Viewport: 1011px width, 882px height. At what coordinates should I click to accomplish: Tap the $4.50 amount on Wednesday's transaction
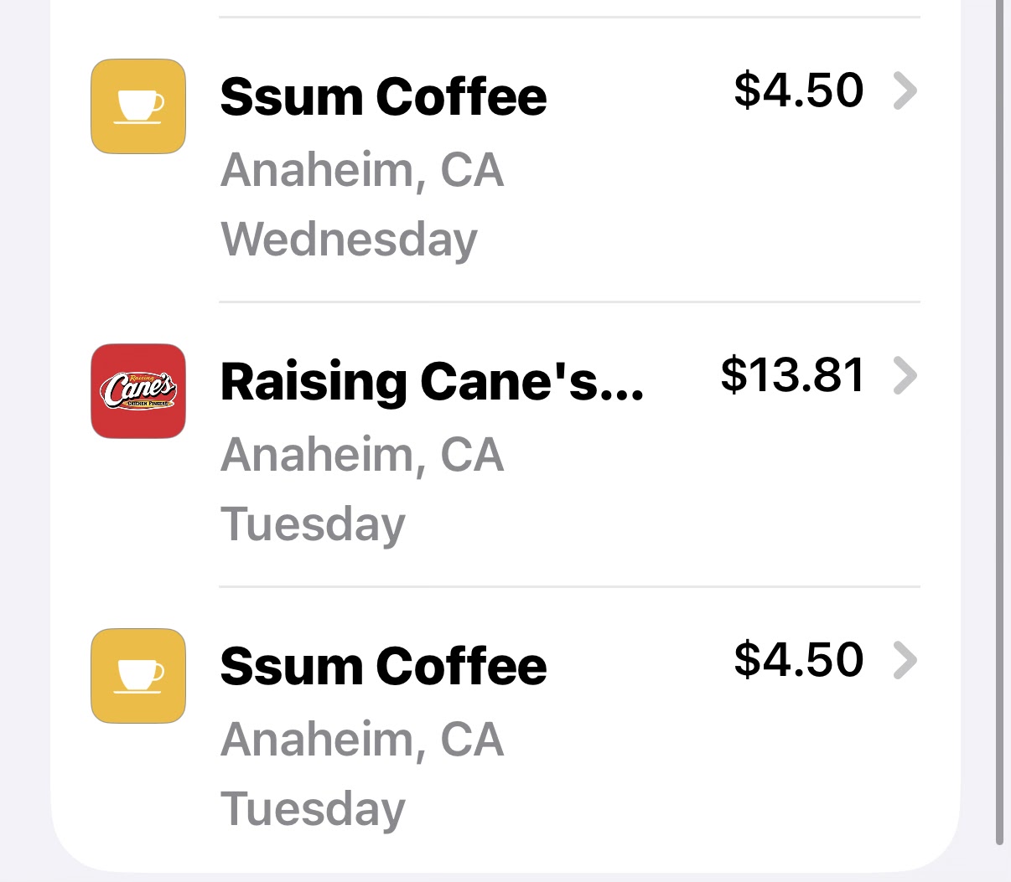798,90
